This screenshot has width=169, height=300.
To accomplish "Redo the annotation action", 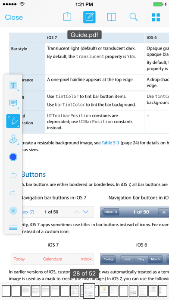I will pos(13,193).
